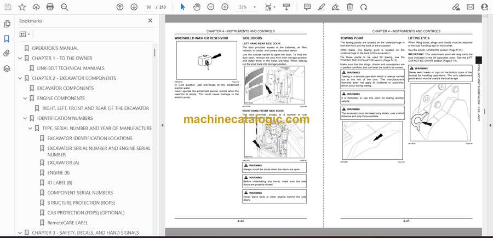Image resolution: width=493 pixels, height=238 pixels.
Task: Collapse the IDENTIFICATION NUMBERS bookmark
Action: coord(25,118)
